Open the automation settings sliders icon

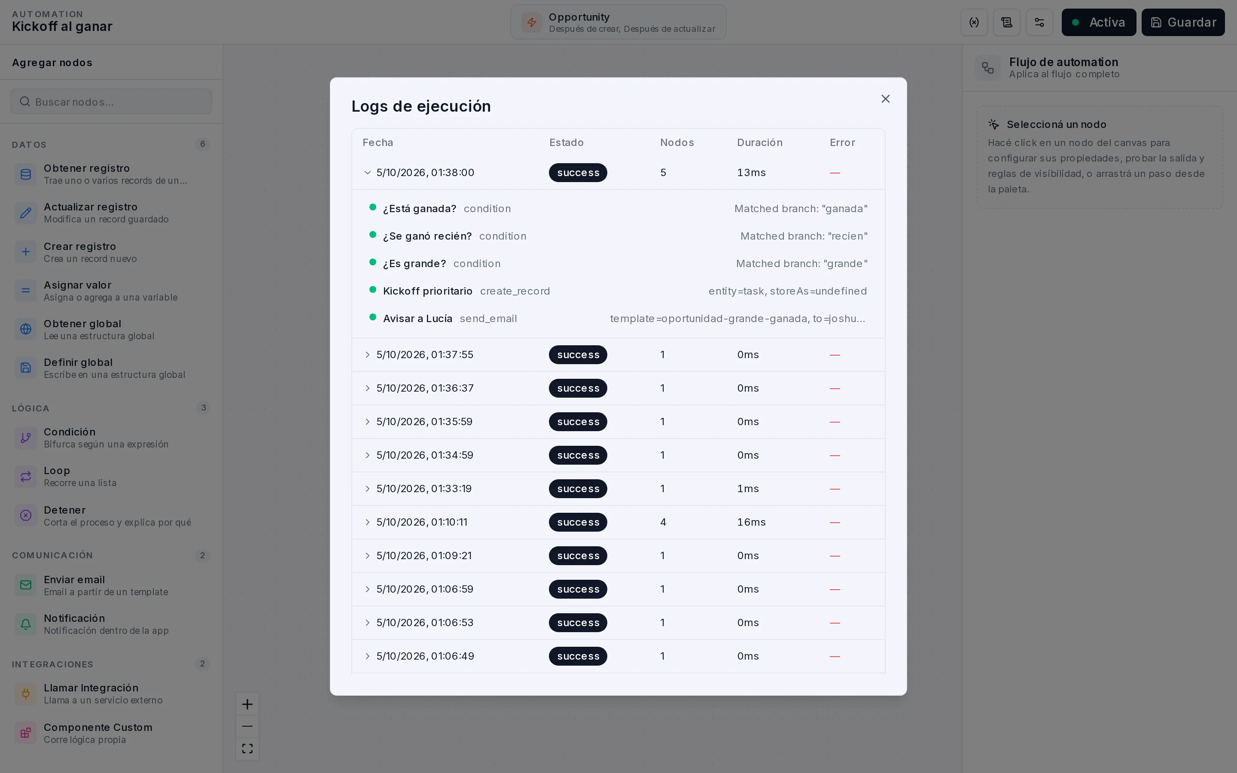tap(1039, 22)
